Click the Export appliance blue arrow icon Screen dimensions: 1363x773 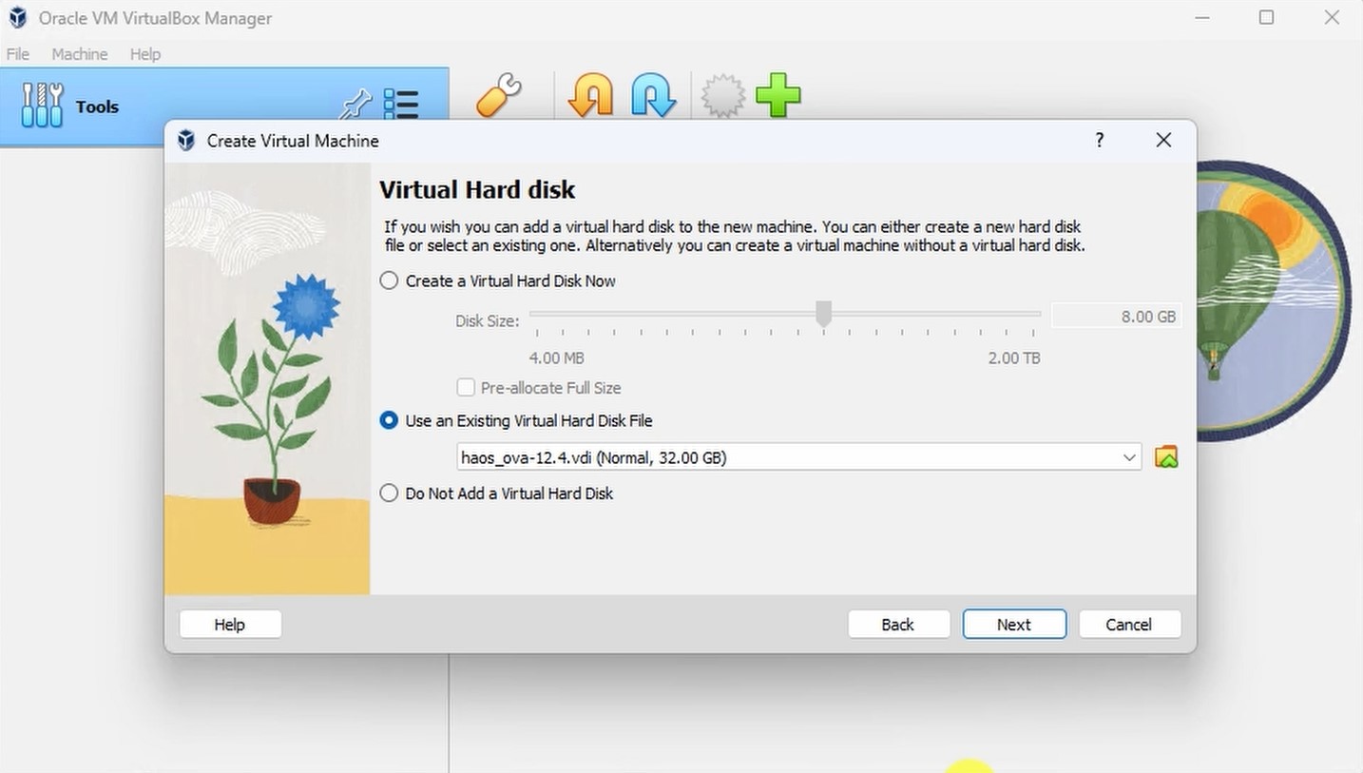coord(653,95)
